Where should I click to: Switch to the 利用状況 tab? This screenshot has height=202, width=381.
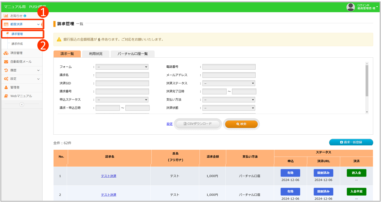(x=96, y=54)
